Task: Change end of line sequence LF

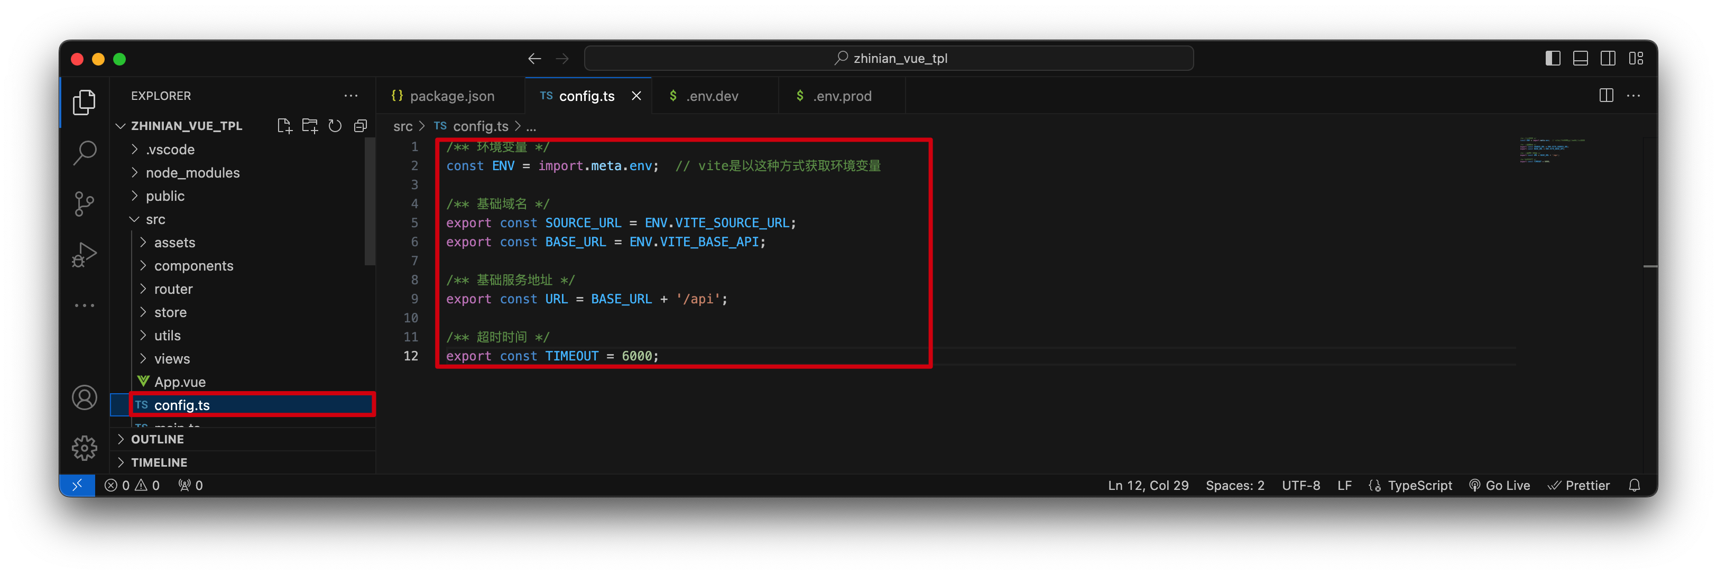Action: click(x=1344, y=485)
